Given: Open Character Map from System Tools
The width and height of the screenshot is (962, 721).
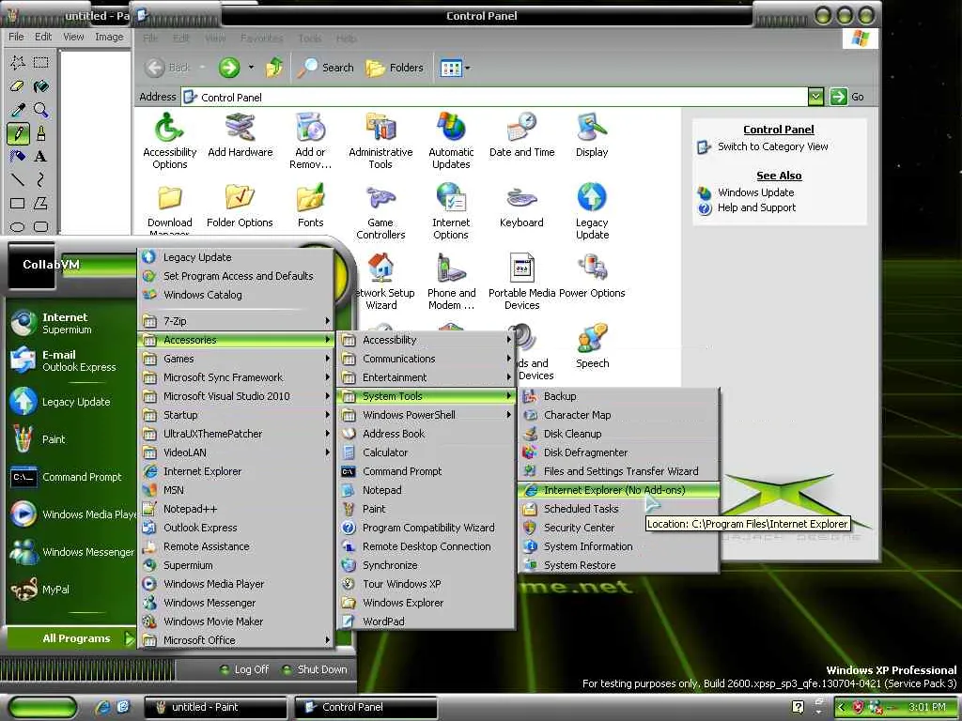Looking at the screenshot, I should pyautogui.click(x=618, y=415).
